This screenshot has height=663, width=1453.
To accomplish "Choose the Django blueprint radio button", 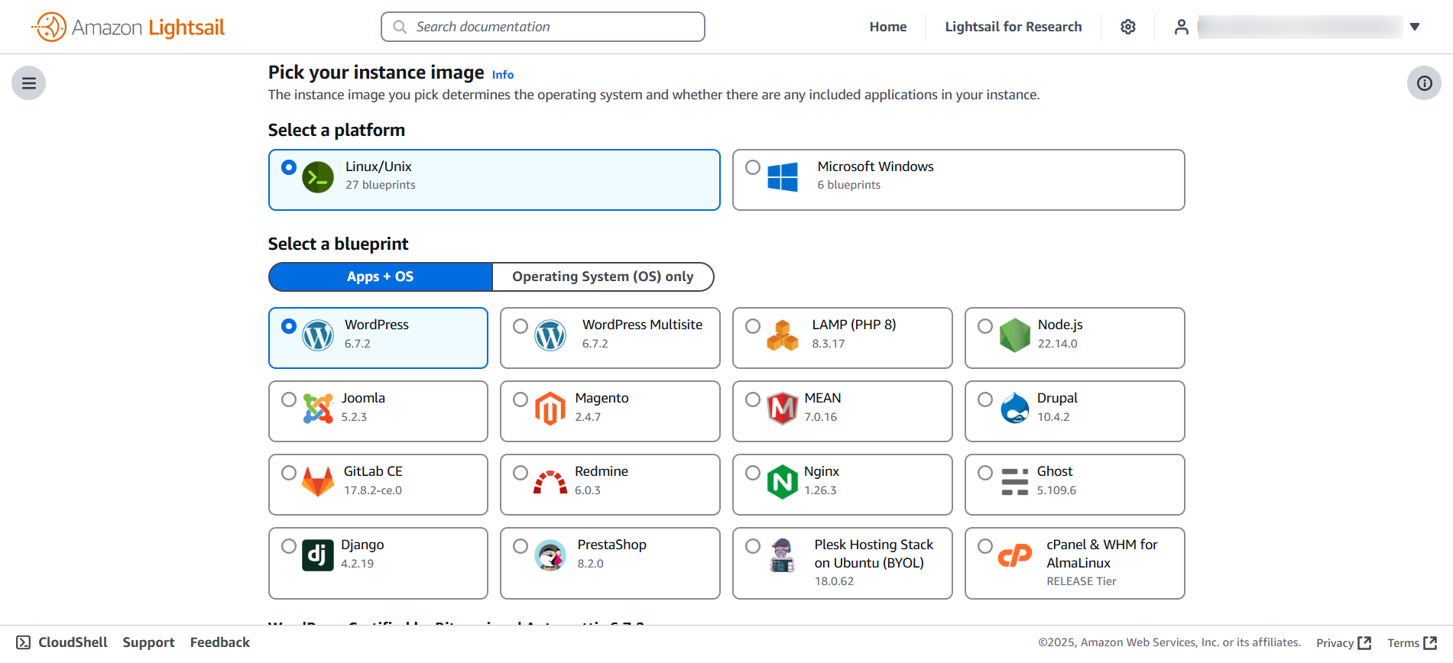I will click(x=289, y=546).
